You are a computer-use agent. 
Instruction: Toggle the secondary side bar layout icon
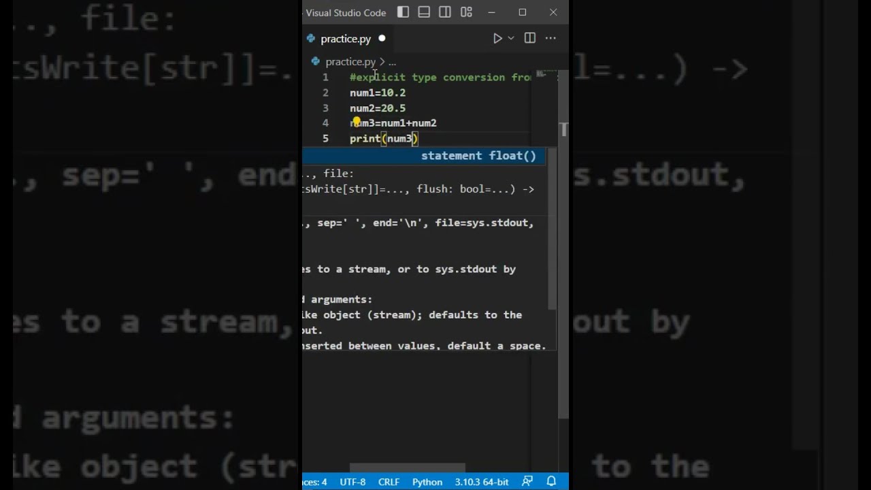[445, 12]
